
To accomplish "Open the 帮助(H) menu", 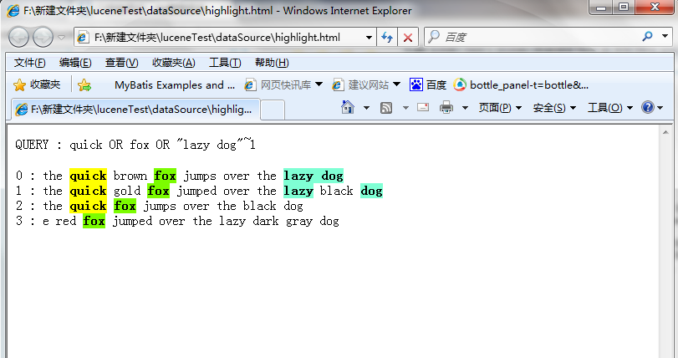I will [272, 63].
